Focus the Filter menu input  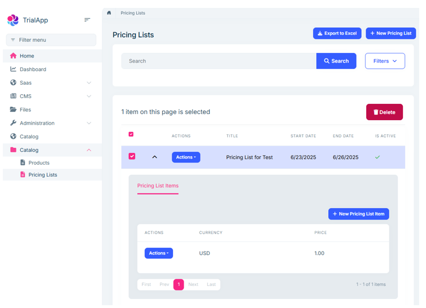pyautogui.click(x=51, y=40)
